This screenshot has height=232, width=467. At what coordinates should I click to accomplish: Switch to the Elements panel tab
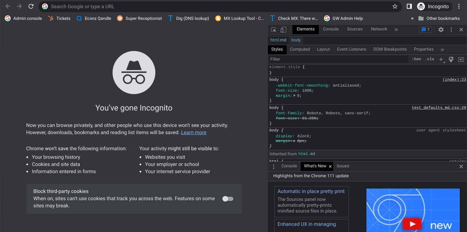306,29
